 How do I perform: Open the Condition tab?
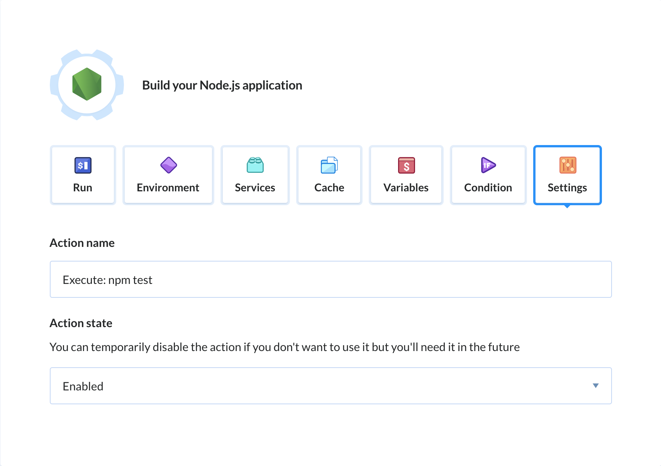click(488, 175)
